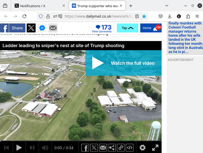Click the 0:00 / 0:34 time display
This screenshot has height=153, width=203.
tap(64, 148)
